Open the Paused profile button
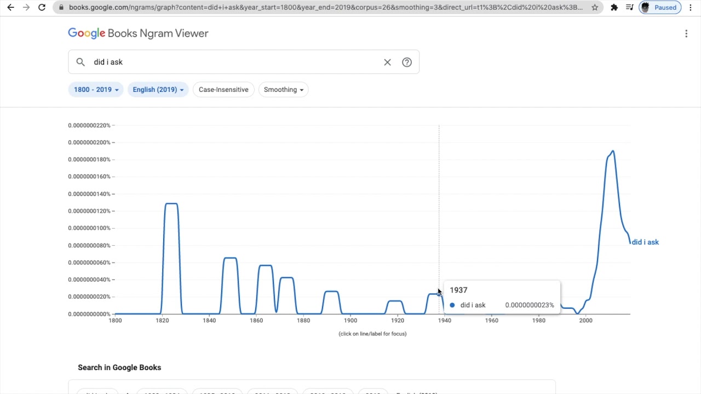 click(x=660, y=8)
